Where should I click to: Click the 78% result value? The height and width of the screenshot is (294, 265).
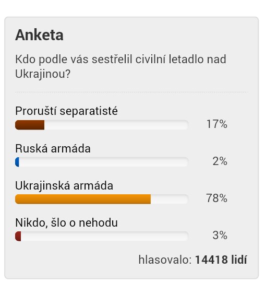point(216,198)
